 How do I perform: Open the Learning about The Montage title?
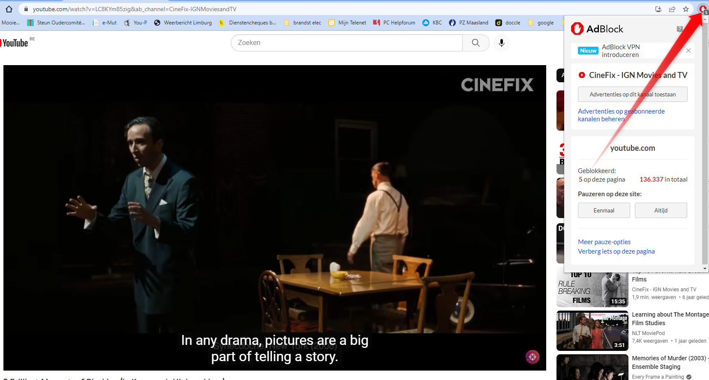pos(670,319)
